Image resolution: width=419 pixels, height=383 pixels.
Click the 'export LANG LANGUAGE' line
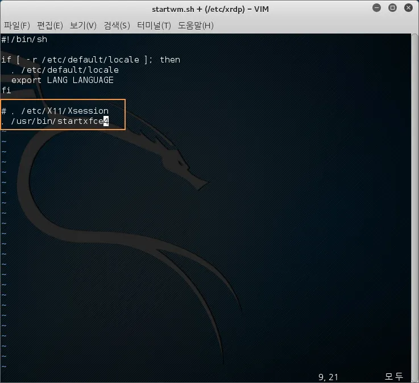tap(63, 80)
